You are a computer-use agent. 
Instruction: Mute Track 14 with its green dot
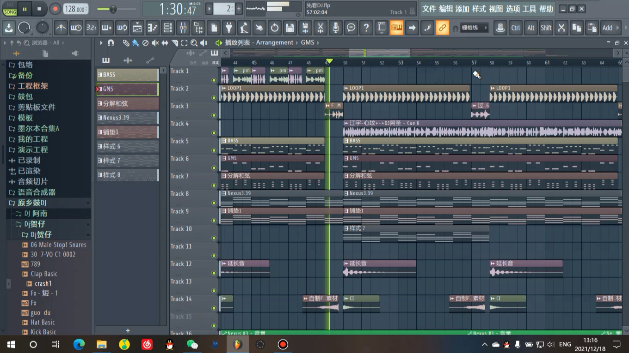coord(214,308)
